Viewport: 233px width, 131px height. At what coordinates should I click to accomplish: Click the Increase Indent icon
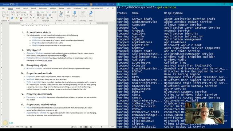pos(55,12)
